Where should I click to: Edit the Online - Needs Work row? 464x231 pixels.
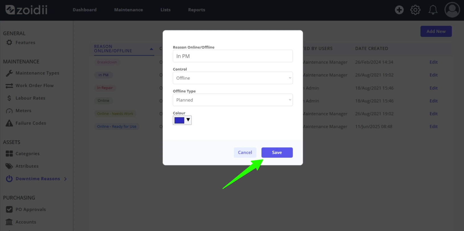click(434, 114)
